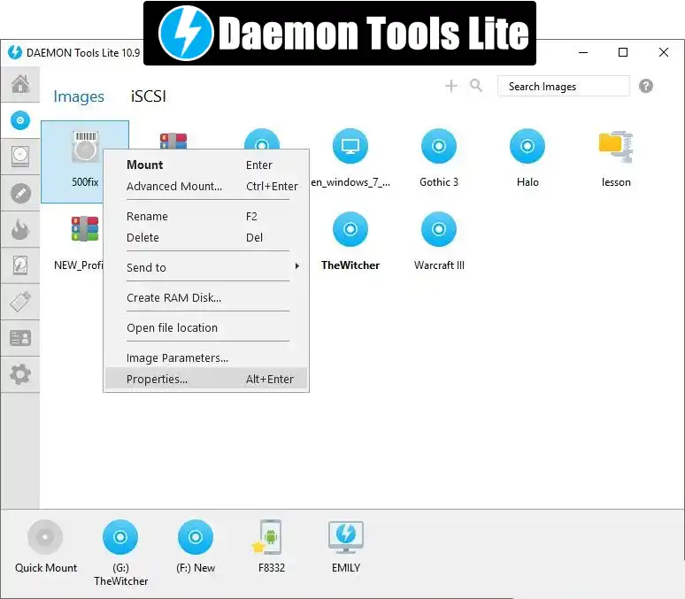Viewport: 685px width, 599px height.
Task: Select the lesson archive icon
Action: pyautogui.click(x=616, y=147)
